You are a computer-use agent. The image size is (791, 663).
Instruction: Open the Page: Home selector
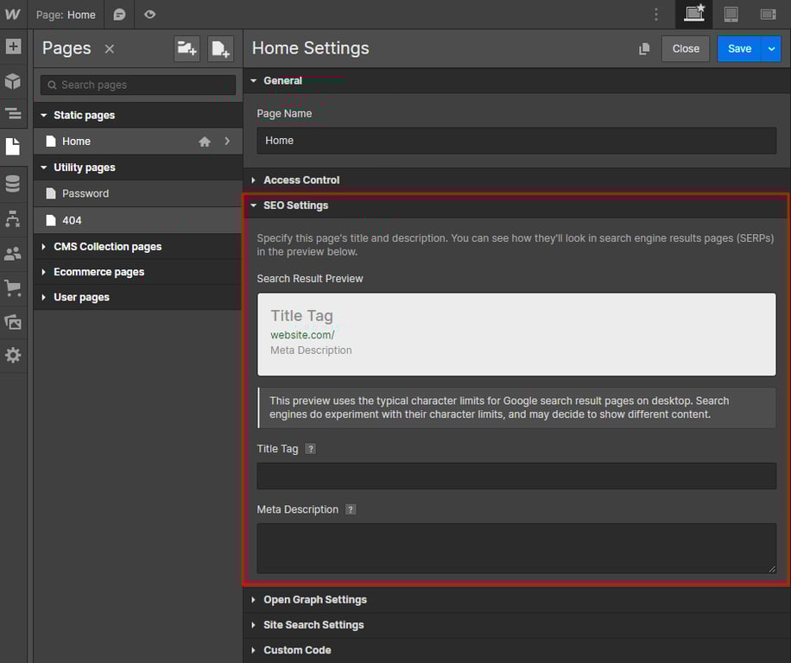(x=66, y=14)
